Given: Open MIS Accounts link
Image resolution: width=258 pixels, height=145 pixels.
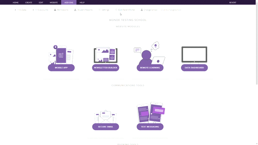Looking at the screenshot, I should pos(42,10).
